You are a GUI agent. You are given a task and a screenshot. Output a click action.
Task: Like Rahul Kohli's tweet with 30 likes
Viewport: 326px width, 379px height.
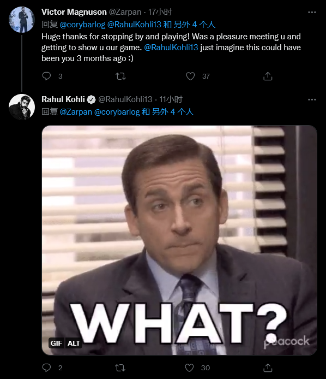pyautogui.click(x=189, y=368)
